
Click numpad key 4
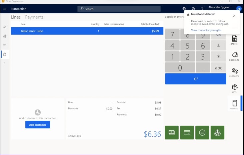pos(172,46)
